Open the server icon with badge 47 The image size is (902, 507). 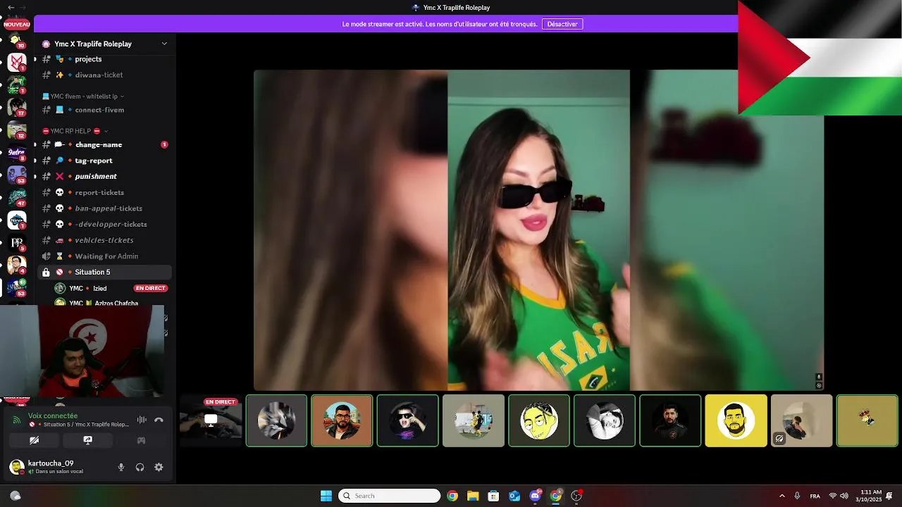[x=17, y=197]
